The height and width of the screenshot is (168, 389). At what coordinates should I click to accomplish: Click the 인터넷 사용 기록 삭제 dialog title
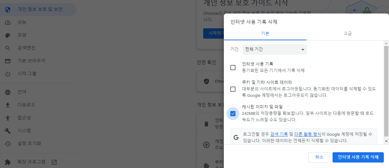coord(254,22)
